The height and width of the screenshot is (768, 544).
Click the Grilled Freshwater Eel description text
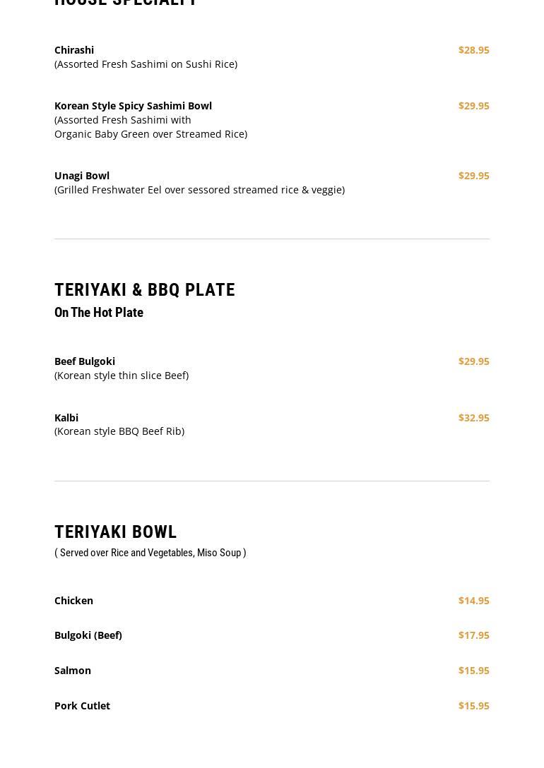[x=199, y=190]
